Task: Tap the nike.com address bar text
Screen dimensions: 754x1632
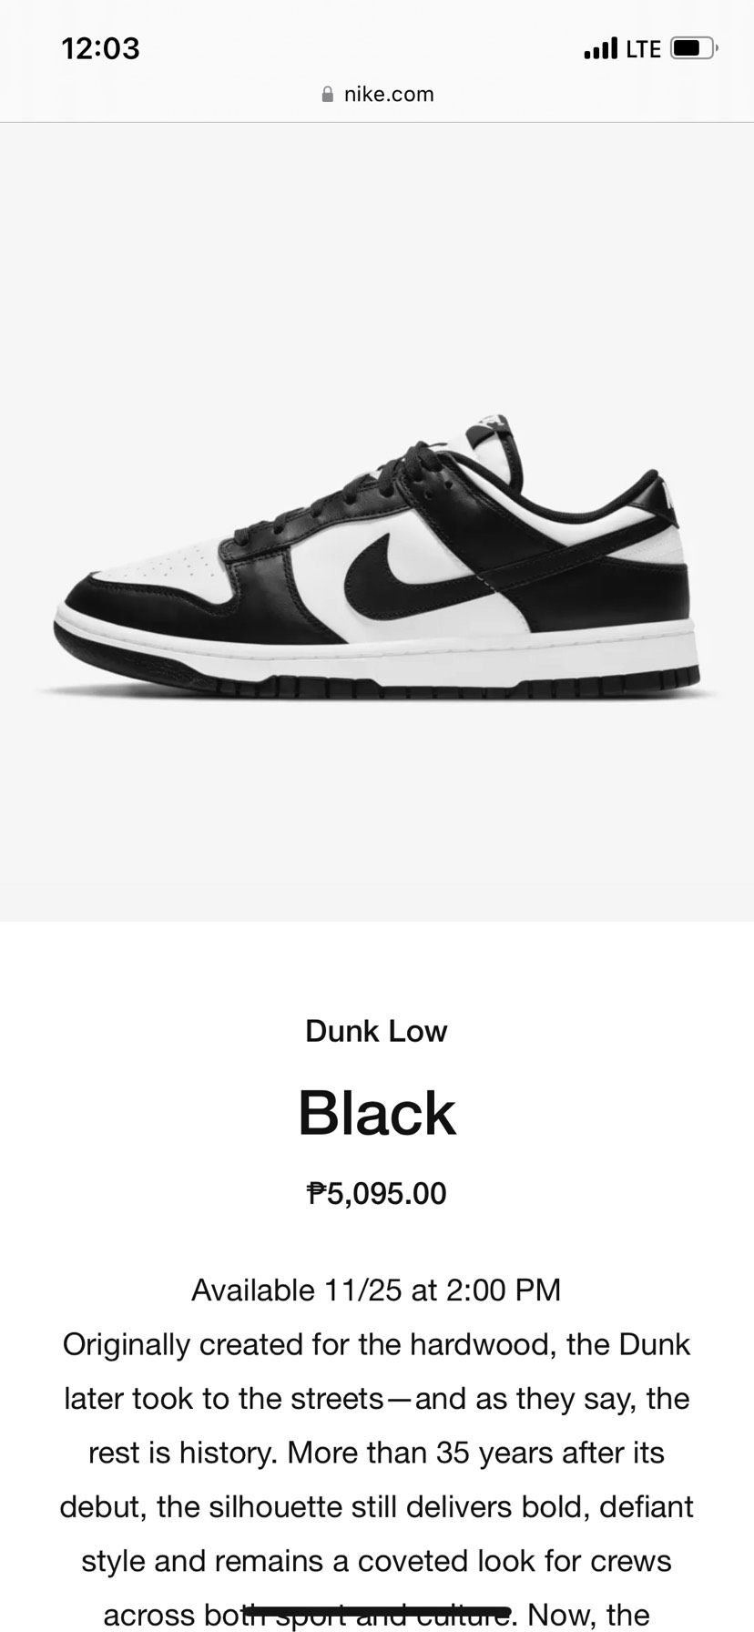Action: 389,94
